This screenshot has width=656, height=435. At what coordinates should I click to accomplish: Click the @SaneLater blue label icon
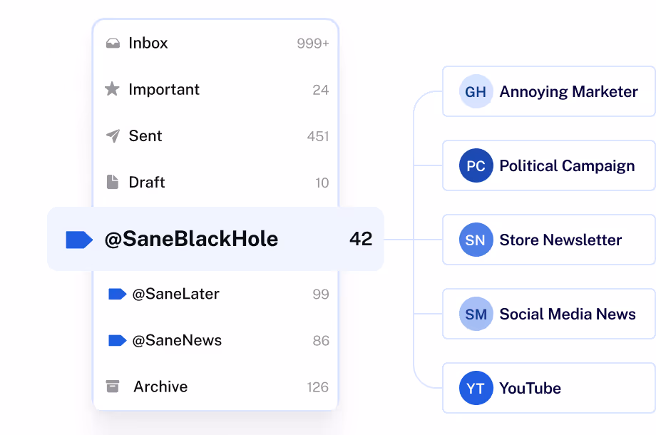tap(117, 294)
